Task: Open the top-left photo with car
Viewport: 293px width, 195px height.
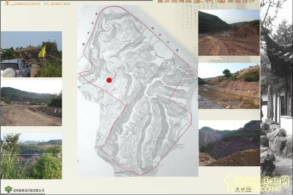Action: point(31,54)
